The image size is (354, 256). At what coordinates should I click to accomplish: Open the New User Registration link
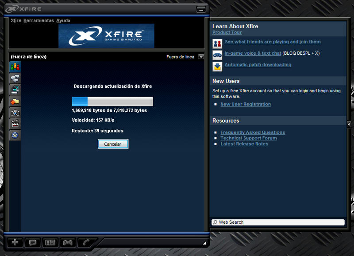click(246, 104)
